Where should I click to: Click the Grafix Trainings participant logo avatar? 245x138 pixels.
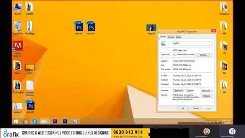pos(232,131)
